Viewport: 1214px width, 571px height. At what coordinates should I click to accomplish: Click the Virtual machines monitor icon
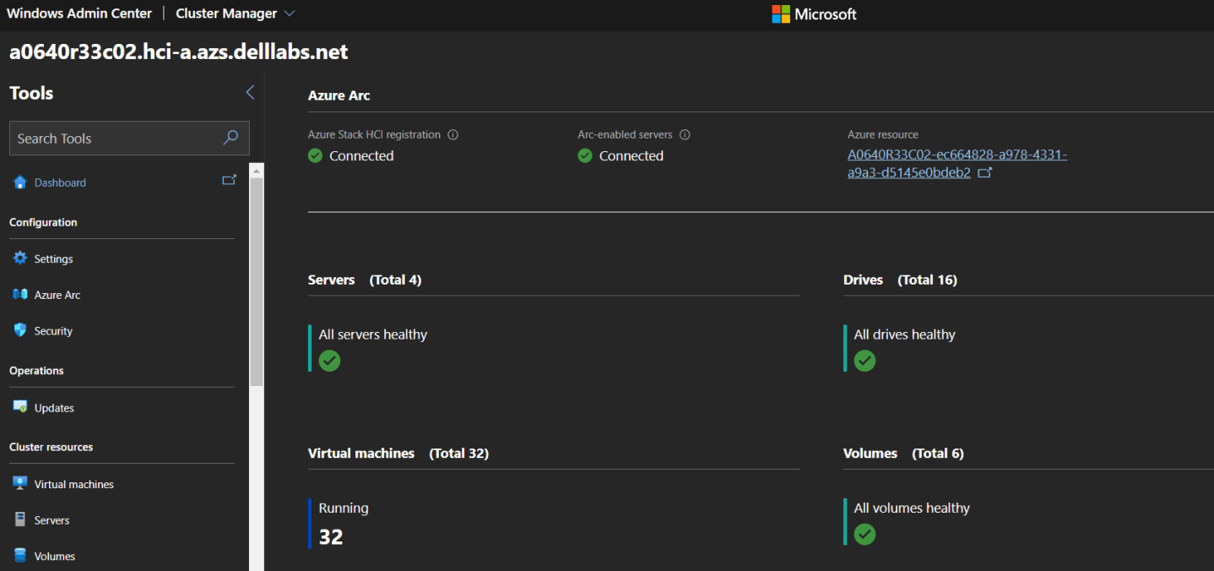click(x=20, y=484)
